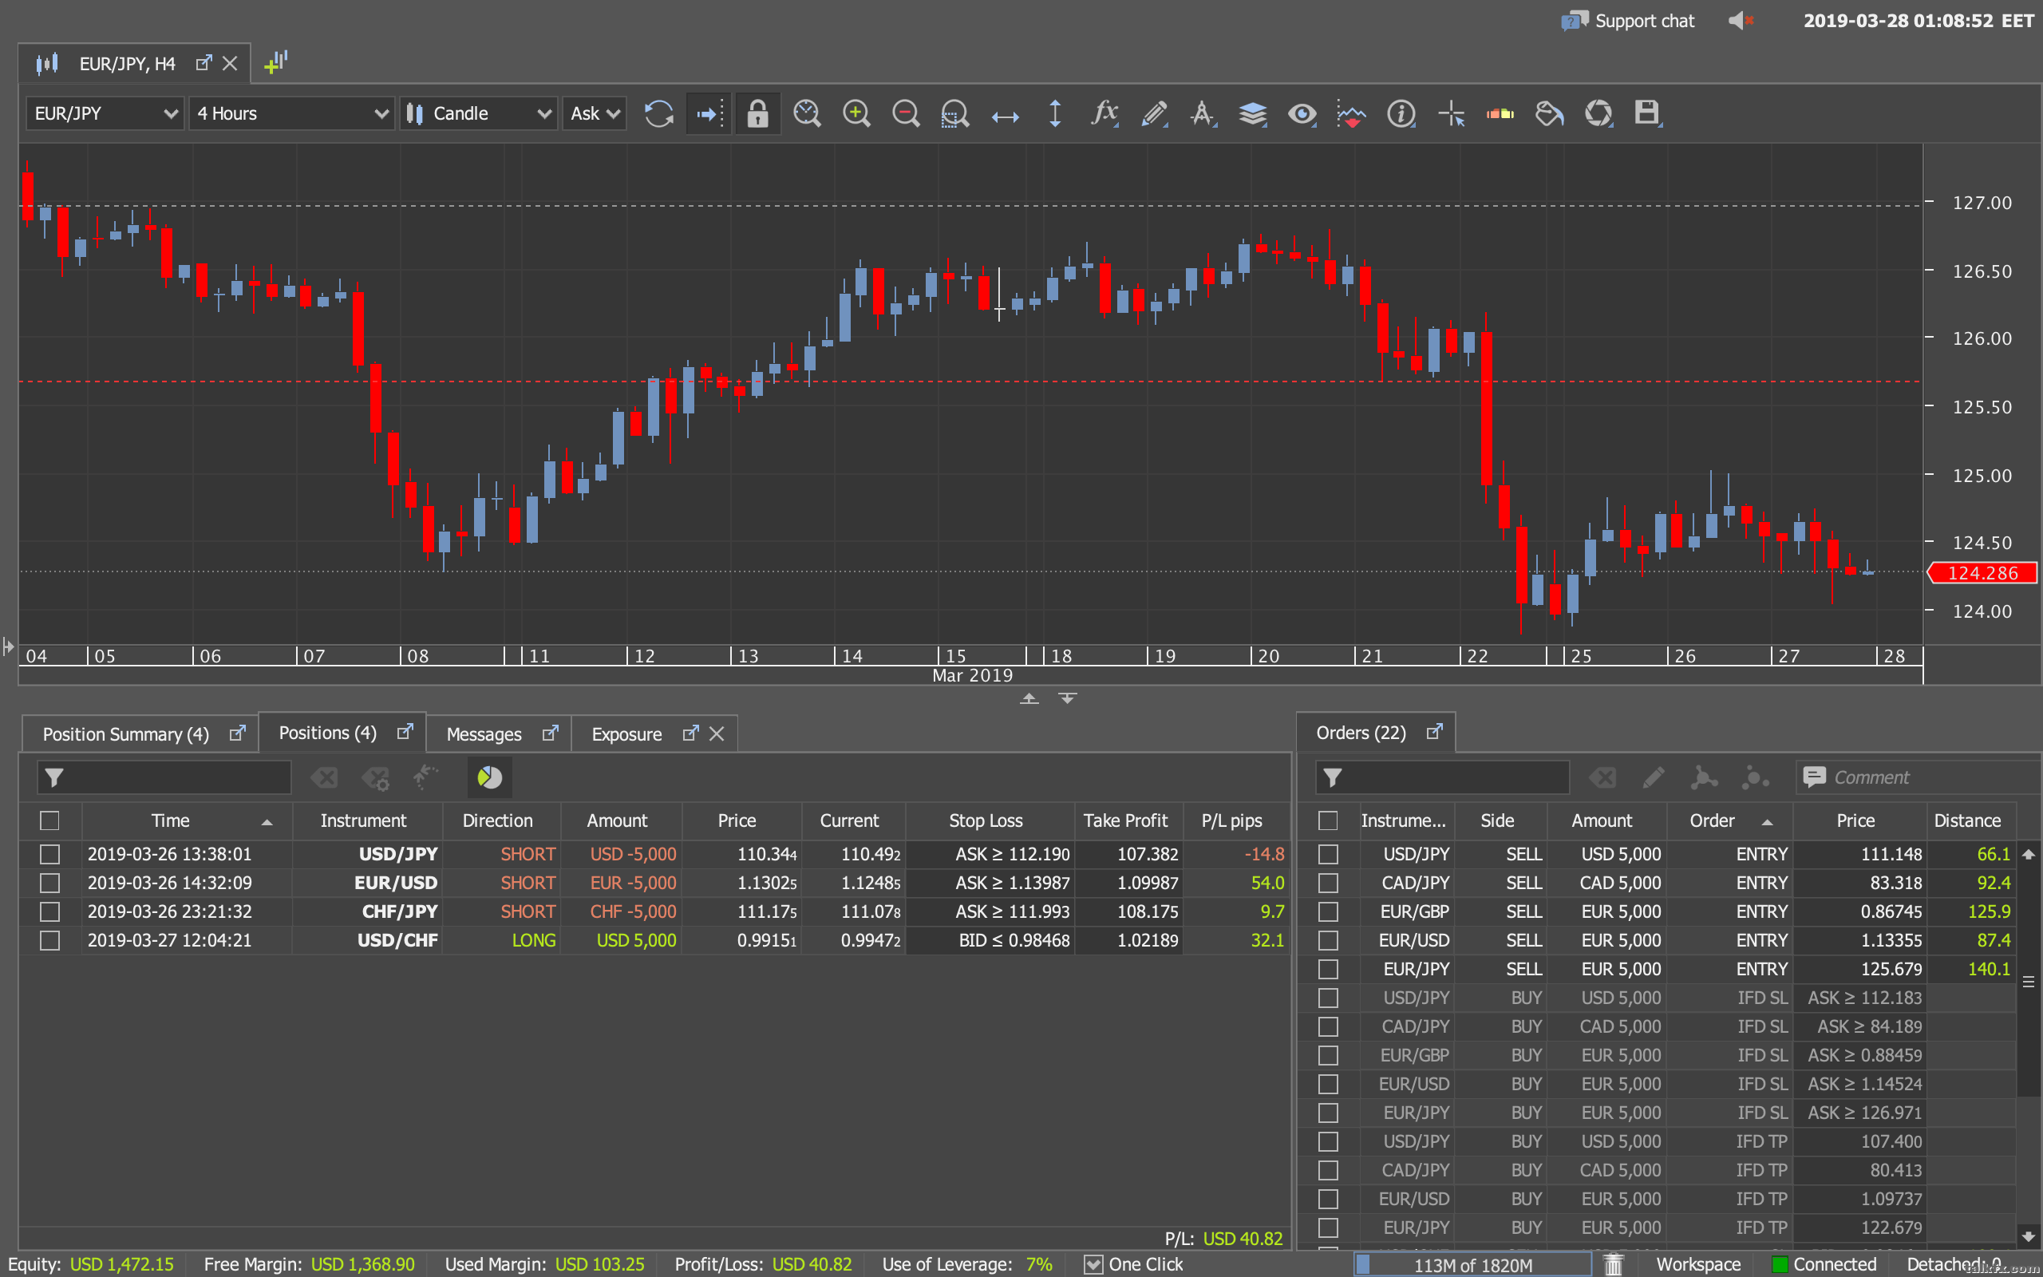The image size is (2043, 1277).
Task: Check the USD/CHF long position row
Action: click(49, 940)
